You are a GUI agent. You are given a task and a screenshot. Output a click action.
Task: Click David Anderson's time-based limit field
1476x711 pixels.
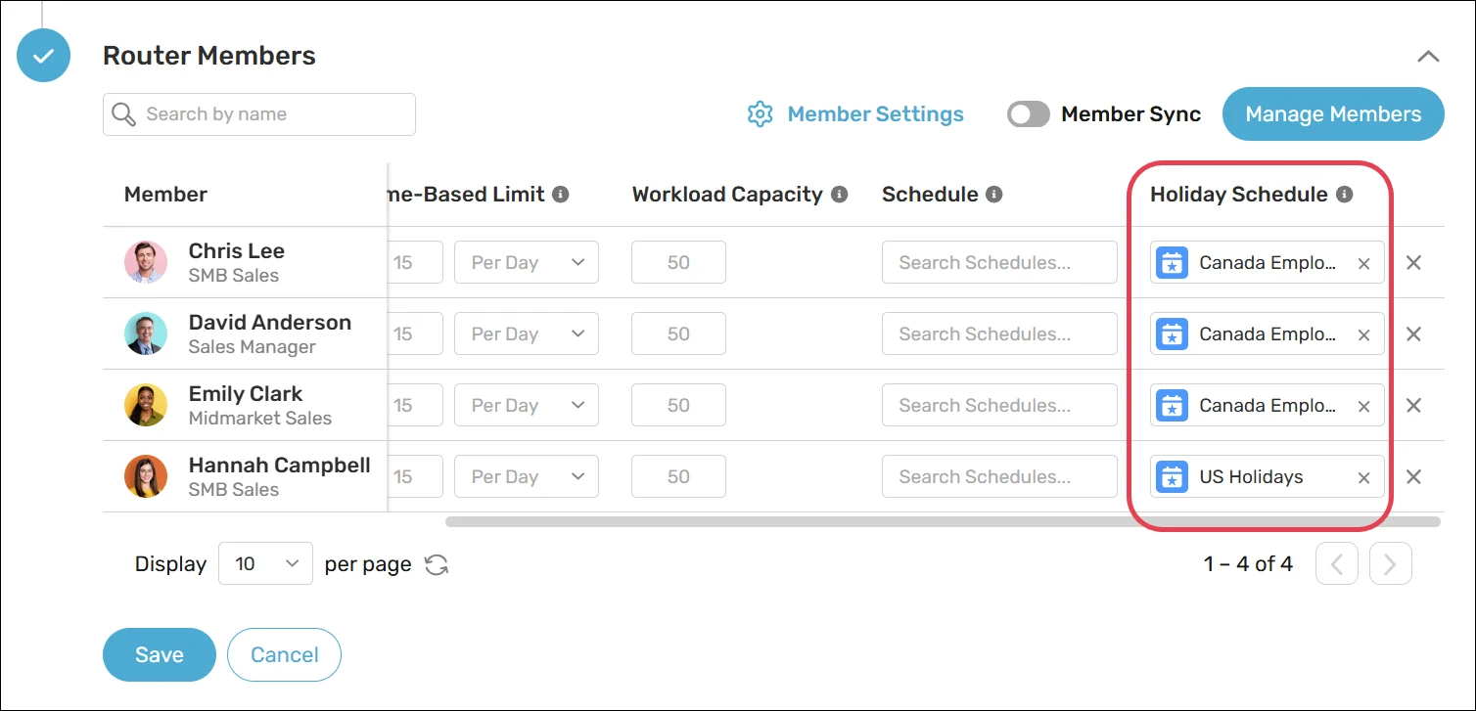pyautogui.click(x=416, y=333)
